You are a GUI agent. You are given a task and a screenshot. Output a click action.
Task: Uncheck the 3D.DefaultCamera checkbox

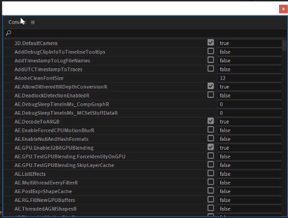click(211, 42)
